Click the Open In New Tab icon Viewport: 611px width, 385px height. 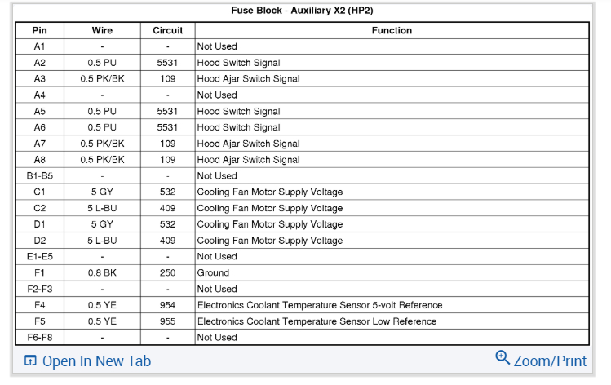pyautogui.click(x=30, y=361)
